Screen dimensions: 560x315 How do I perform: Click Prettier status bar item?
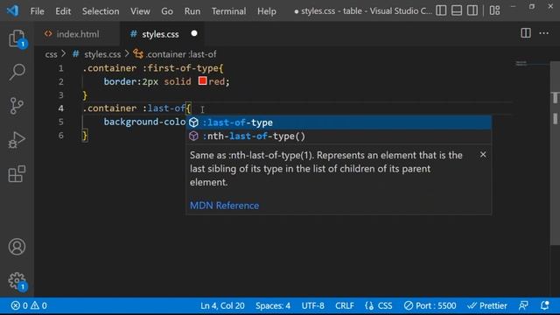tap(487, 305)
